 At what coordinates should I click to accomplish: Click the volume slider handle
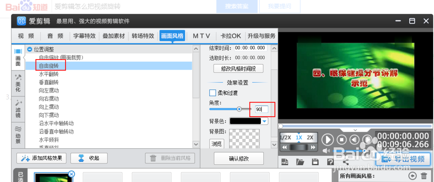click(365, 151)
